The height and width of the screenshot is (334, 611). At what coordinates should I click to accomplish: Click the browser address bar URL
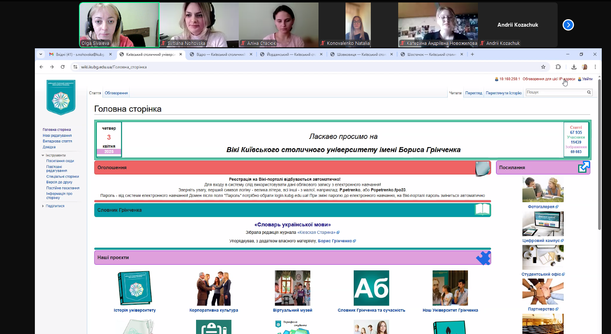[114, 67]
